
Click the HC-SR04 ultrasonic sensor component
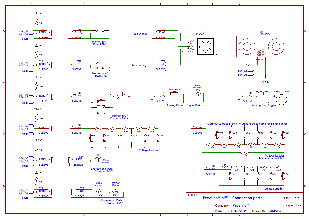[261, 47]
